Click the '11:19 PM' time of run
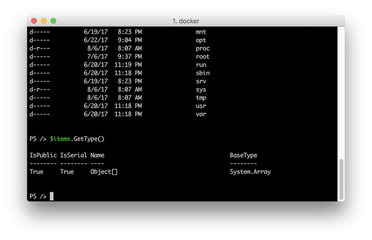This screenshot has height=240, width=372. pos(128,65)
